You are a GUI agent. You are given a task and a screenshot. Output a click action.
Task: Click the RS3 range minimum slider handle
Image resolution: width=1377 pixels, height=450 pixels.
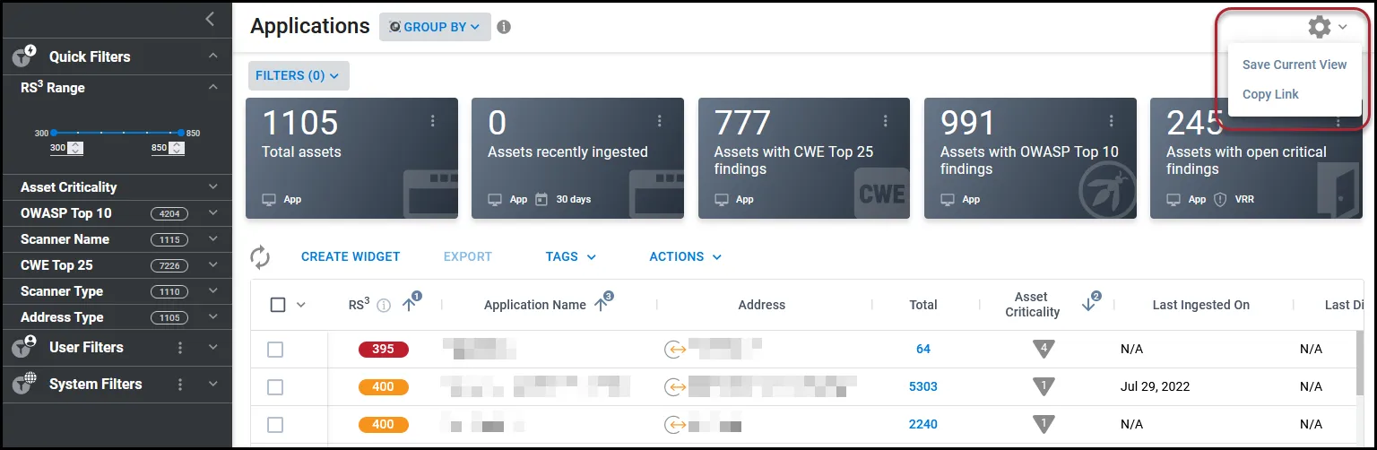tap(54, 133)
